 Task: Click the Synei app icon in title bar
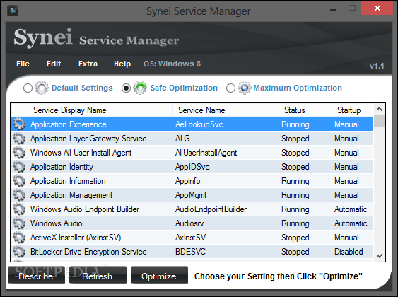tap(13, 11)
